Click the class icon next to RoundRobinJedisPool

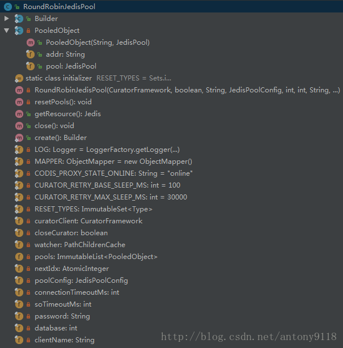8,7
